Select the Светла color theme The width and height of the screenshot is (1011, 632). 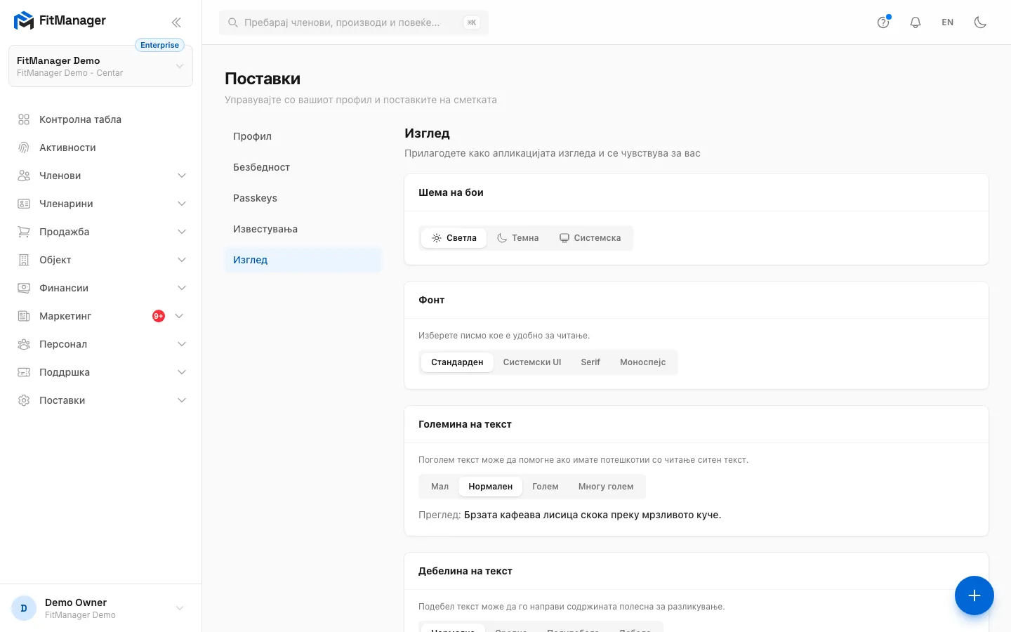click(454, 238)
